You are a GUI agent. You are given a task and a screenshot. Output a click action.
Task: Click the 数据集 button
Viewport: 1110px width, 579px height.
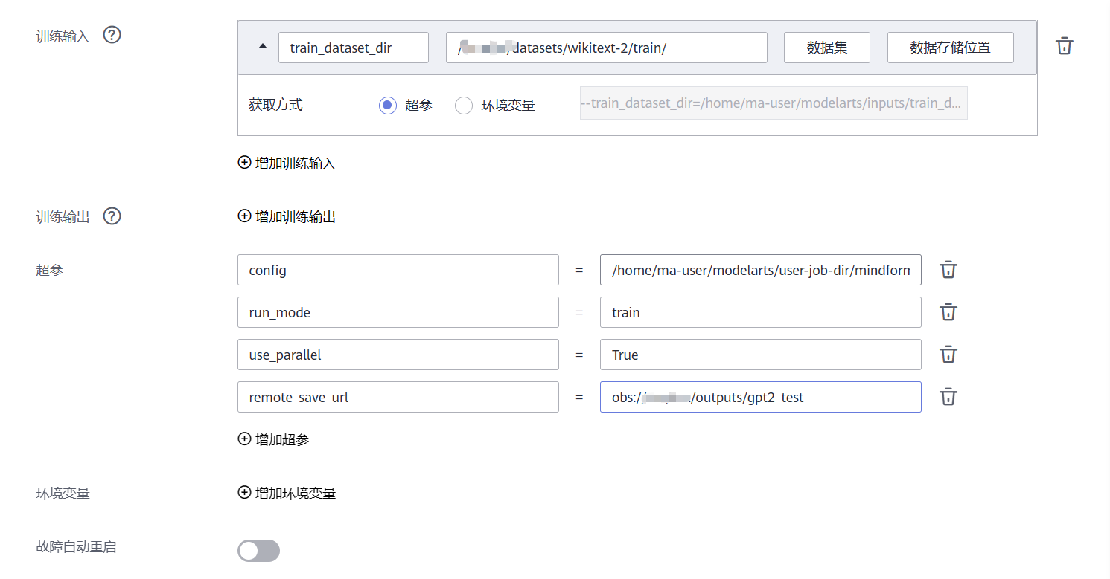pyautogui.click(x=827, y=48)
